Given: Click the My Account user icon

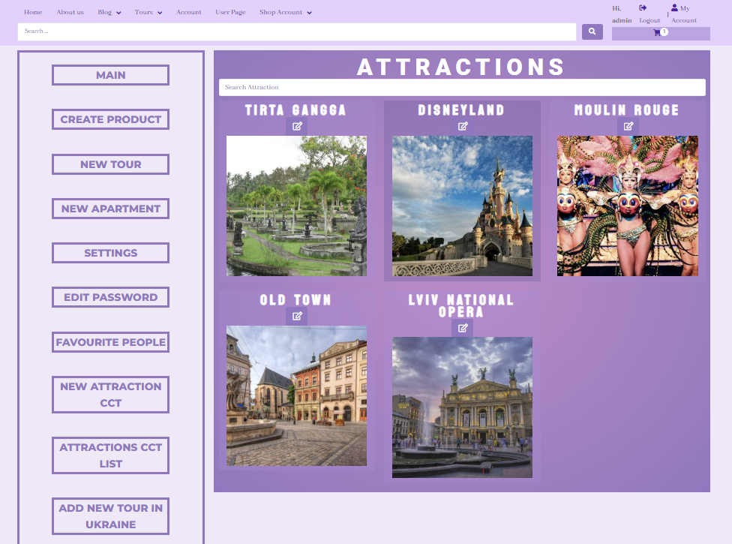Looking at the screenshot, I should point(674,8).
